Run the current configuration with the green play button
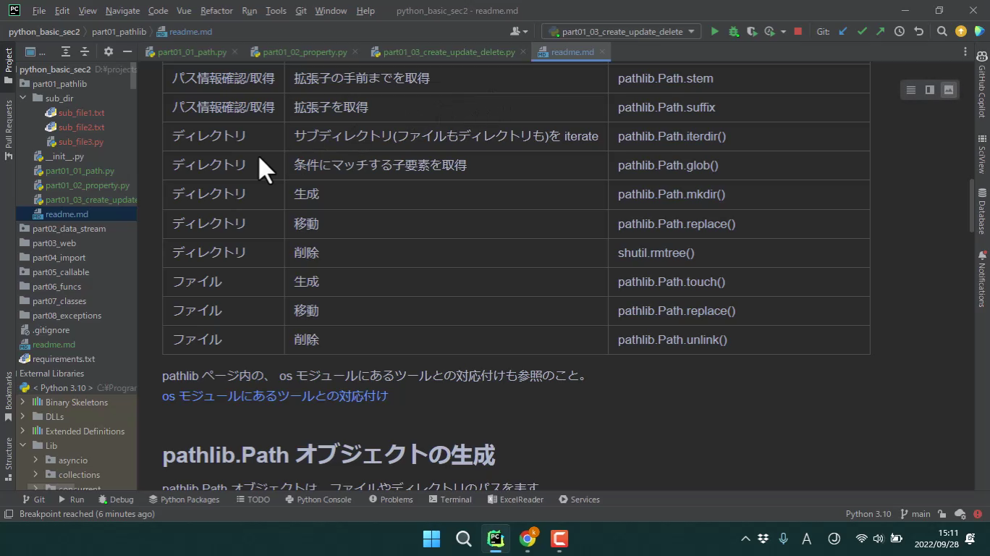990x556 pixels. coord(714,32)
